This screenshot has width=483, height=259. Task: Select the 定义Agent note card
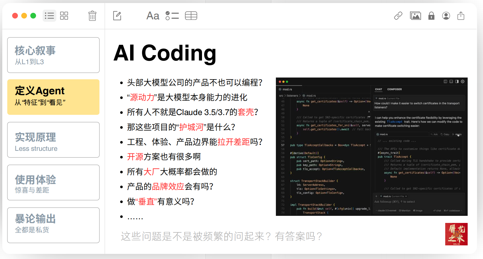53,97
